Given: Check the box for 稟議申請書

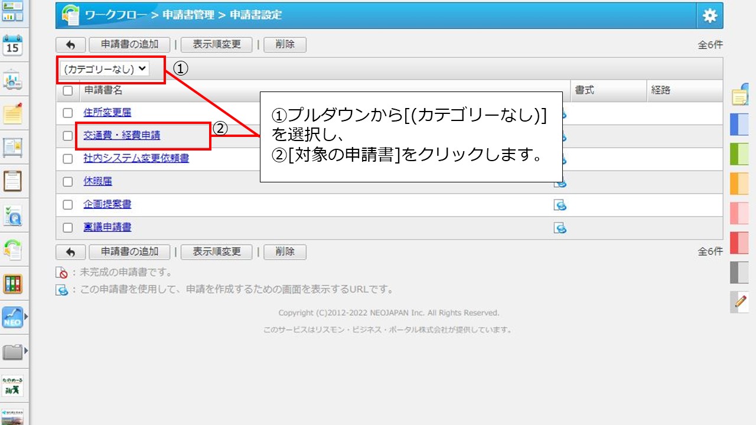Looking at the screenshot, I should click(68, 228).
